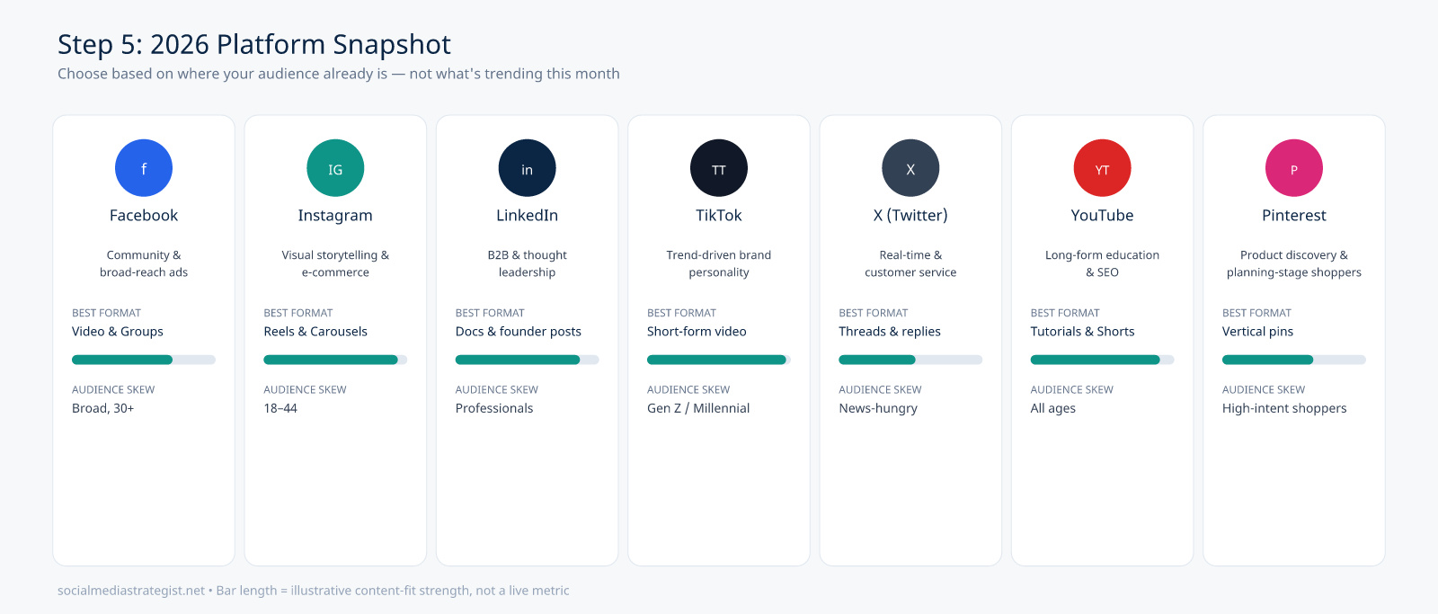This screenshot has width=1438, height=614.
Task: Click the YouTube 'All ages' audience text
Action: click(1053, 408)
